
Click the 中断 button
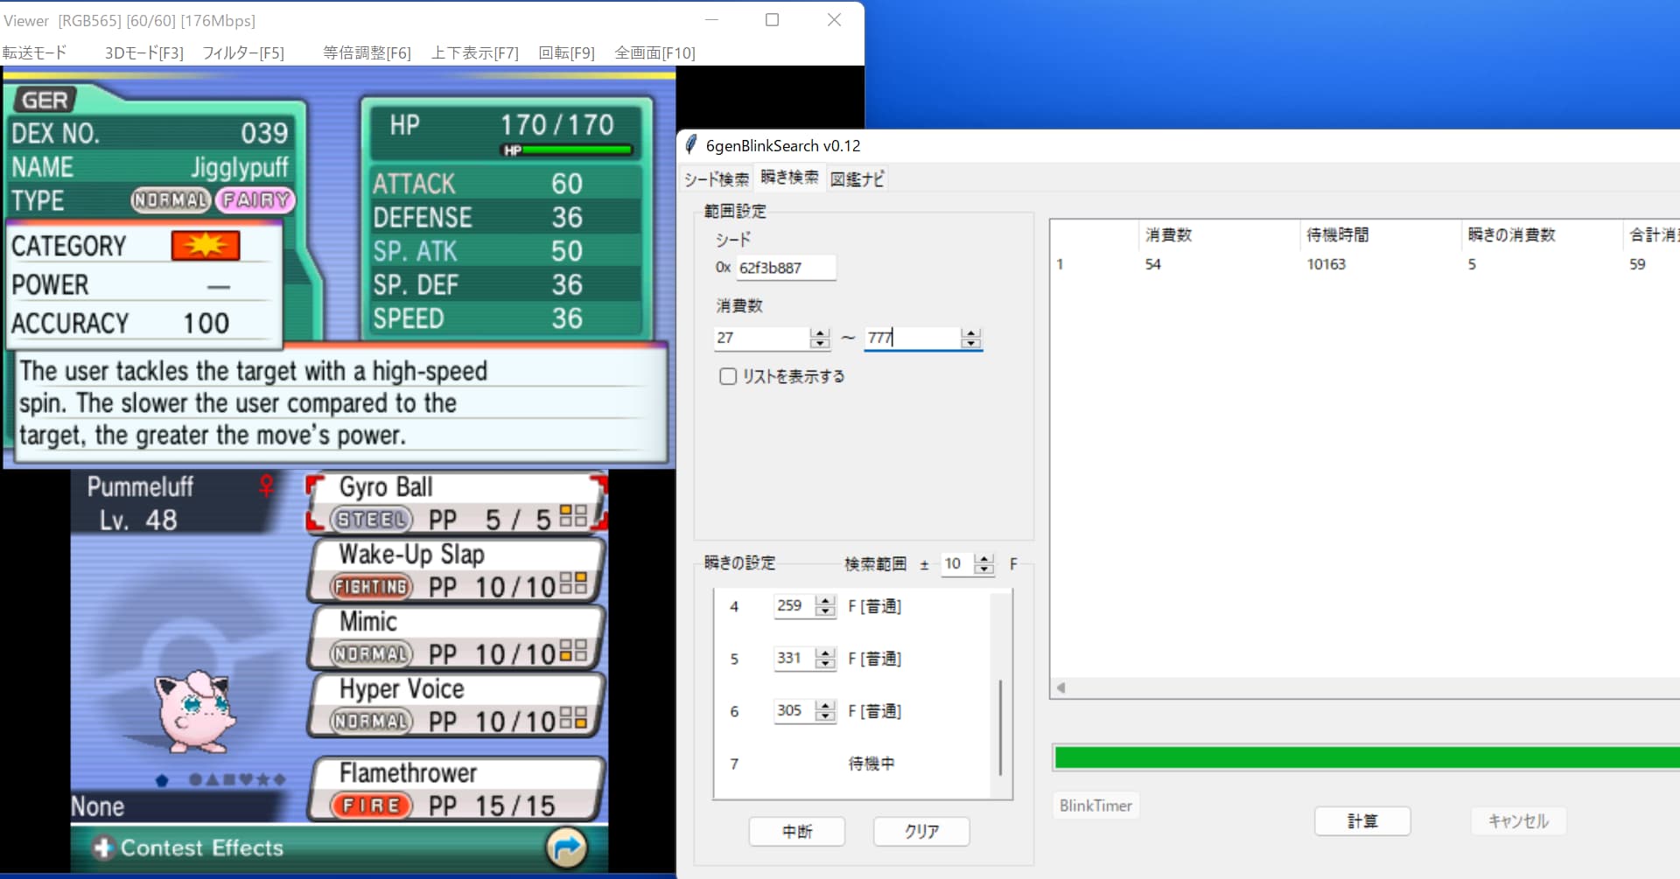[797, 831]
